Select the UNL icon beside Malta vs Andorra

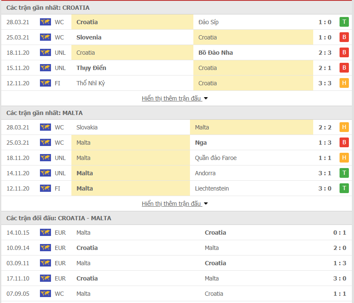(45, 173)
